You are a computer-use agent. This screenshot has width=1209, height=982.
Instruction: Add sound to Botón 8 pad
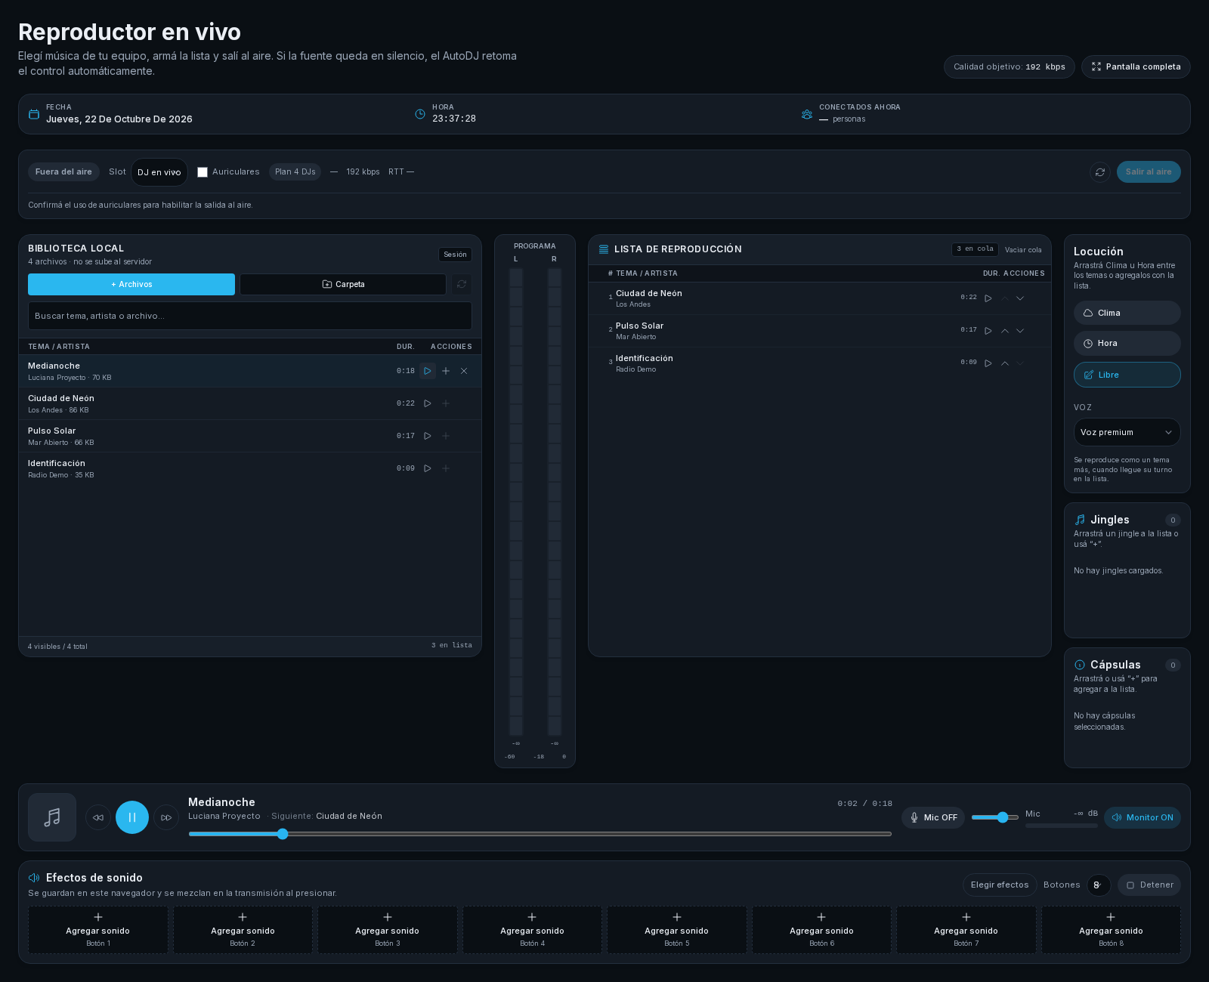[x=1111, y=930]
